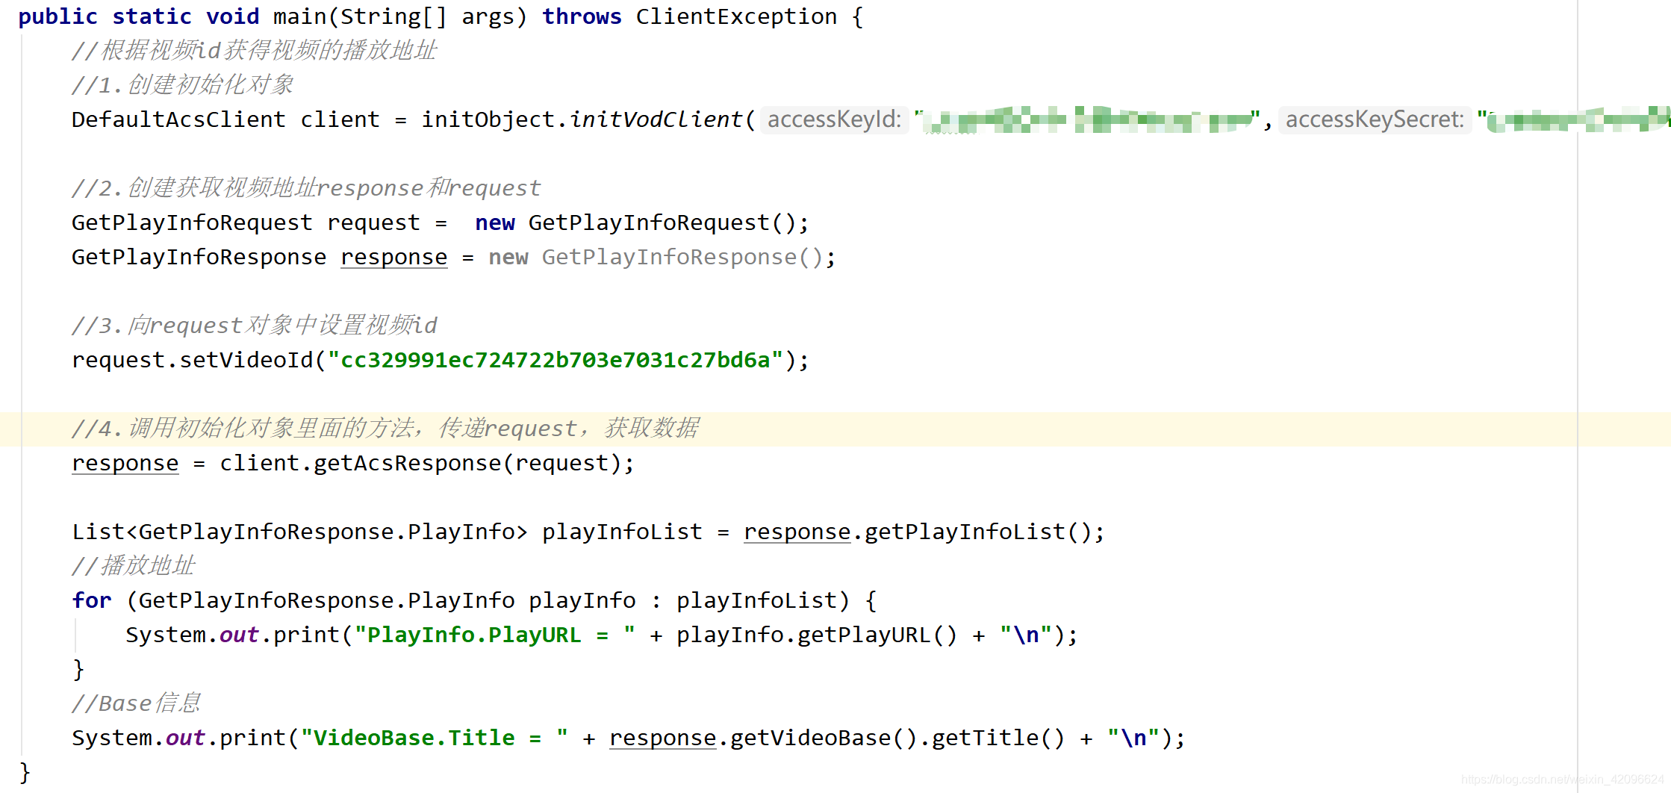
Task: Click 'setVideoId' method call
Action: pos(246,360)
